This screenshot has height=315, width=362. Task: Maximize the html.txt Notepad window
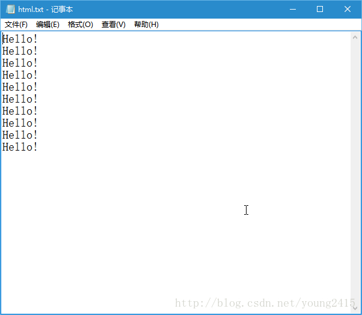pos(320,9)
